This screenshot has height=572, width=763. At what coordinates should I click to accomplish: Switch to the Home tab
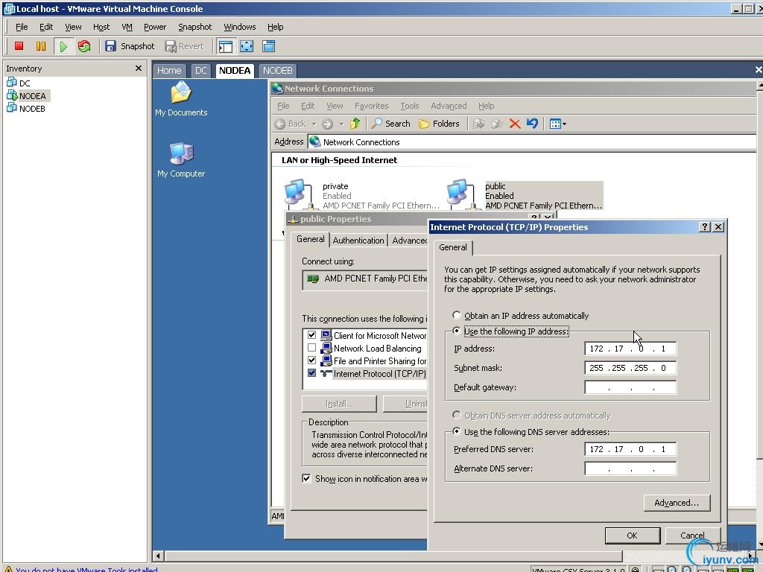[169, 71]
